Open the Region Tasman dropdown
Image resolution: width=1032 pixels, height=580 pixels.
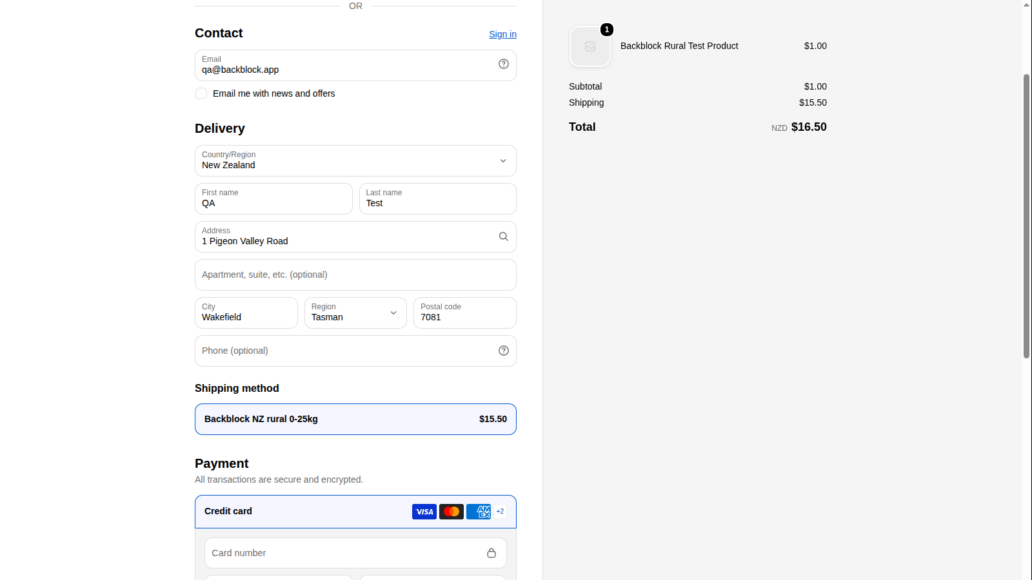click(355, 313)
